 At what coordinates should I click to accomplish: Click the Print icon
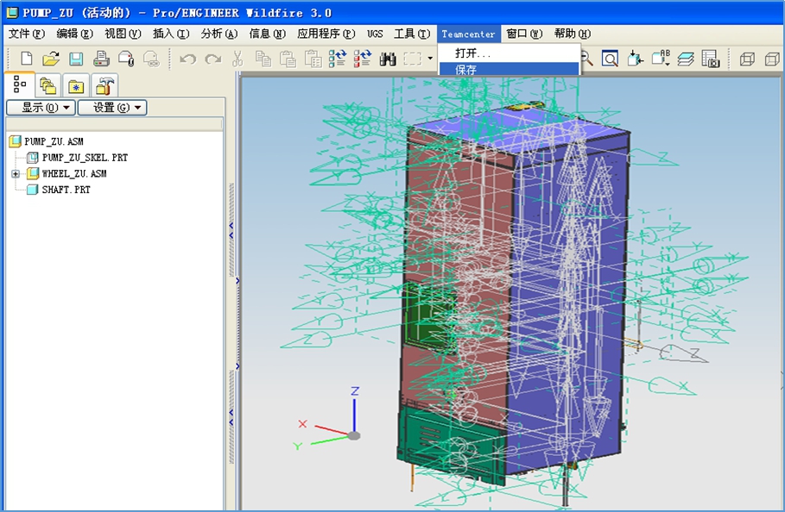(101, 59)
